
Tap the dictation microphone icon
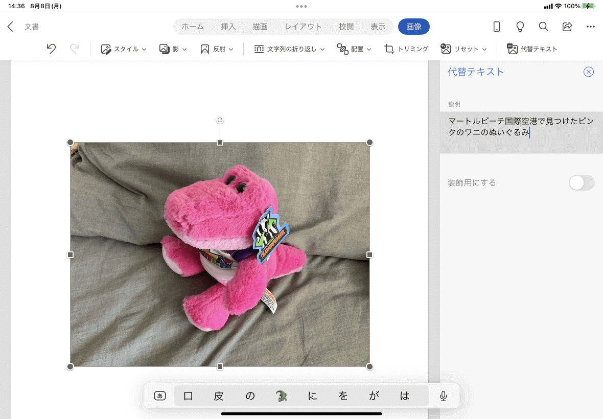pyautogui.click(x=444, y=396)
